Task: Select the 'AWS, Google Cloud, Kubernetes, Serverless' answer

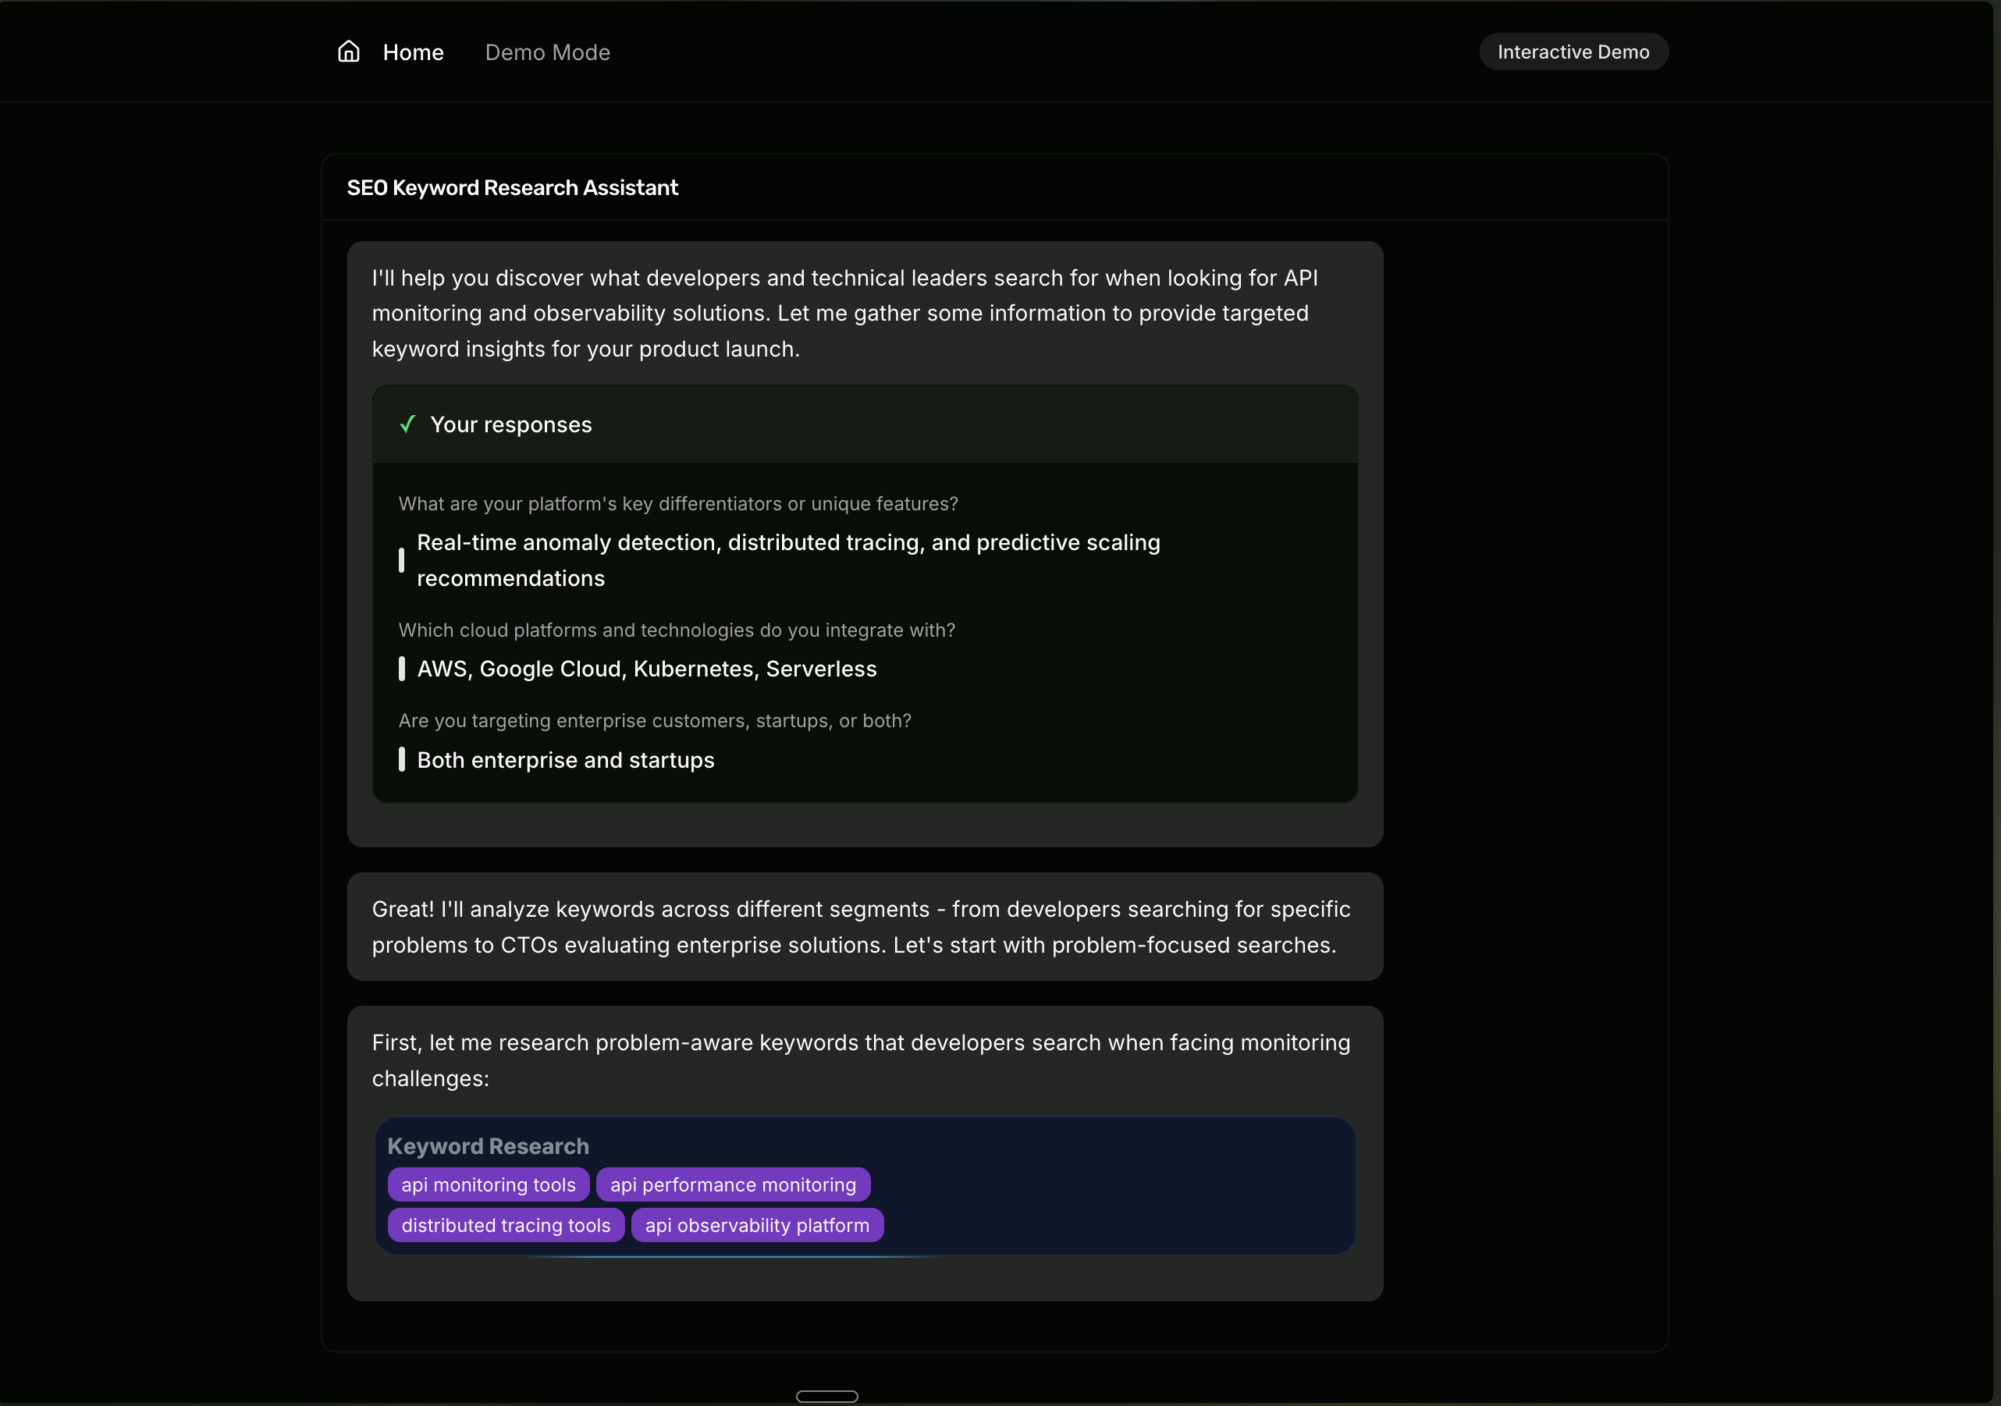Action: coord(647,669)
